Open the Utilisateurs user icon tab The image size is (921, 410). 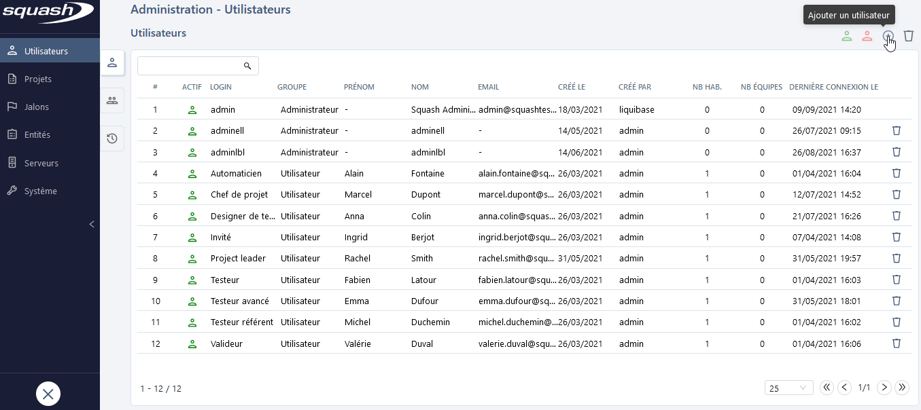pyautogui.click(x=112, y=63)
